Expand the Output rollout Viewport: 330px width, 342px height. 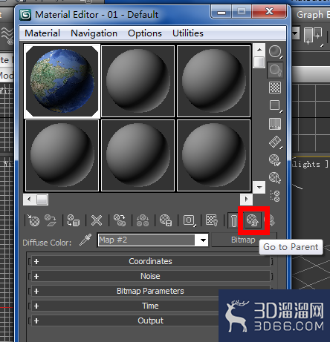click(x=150, y=320)
